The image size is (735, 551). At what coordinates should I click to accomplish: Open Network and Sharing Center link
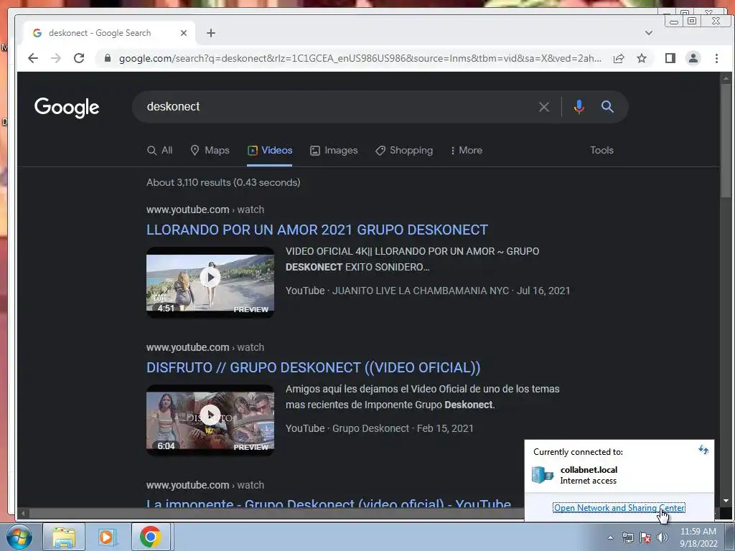(619, 508)
